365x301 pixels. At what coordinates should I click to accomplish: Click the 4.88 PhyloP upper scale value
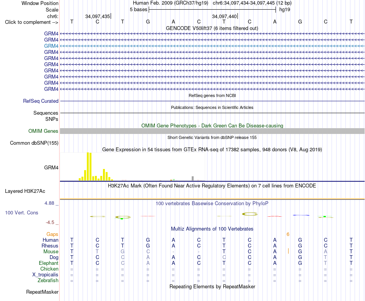49,203
